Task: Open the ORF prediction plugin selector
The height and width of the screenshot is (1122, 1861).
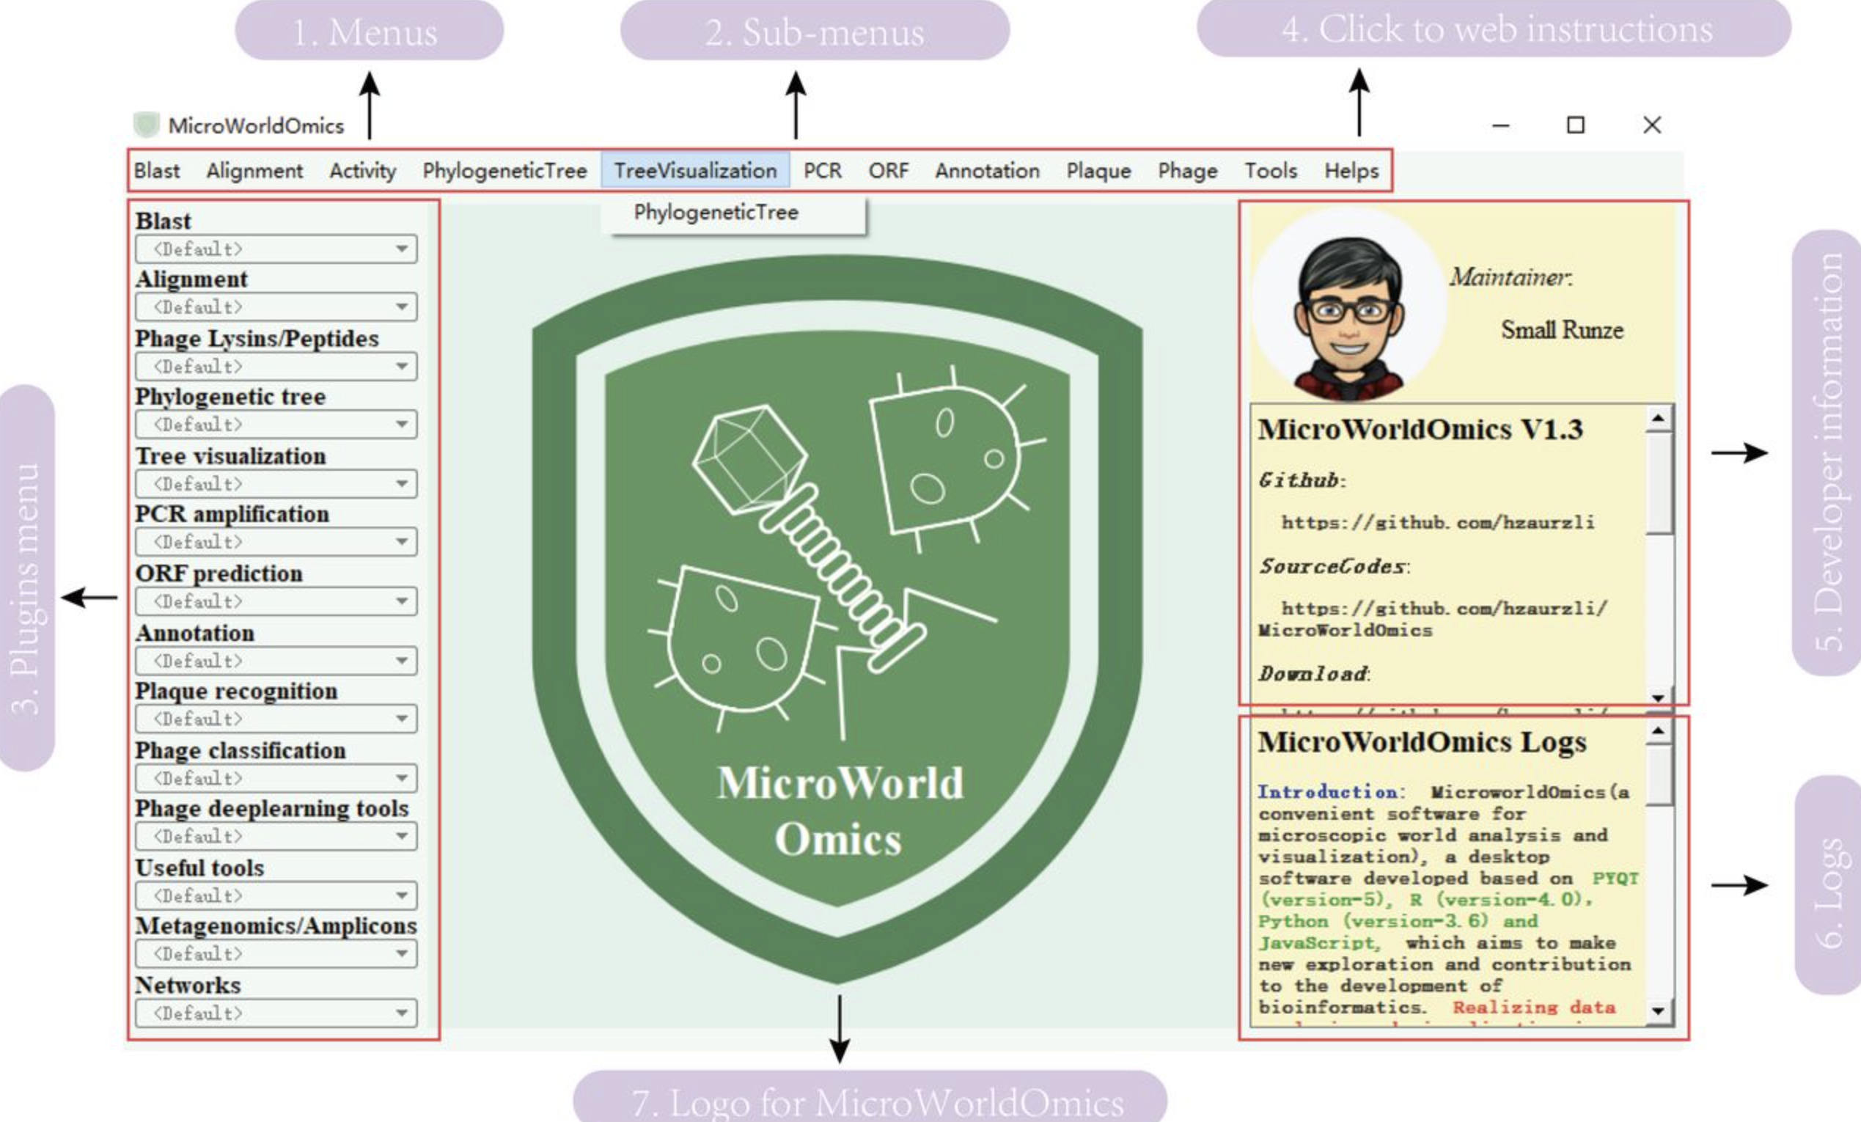Action: (276, 601)
